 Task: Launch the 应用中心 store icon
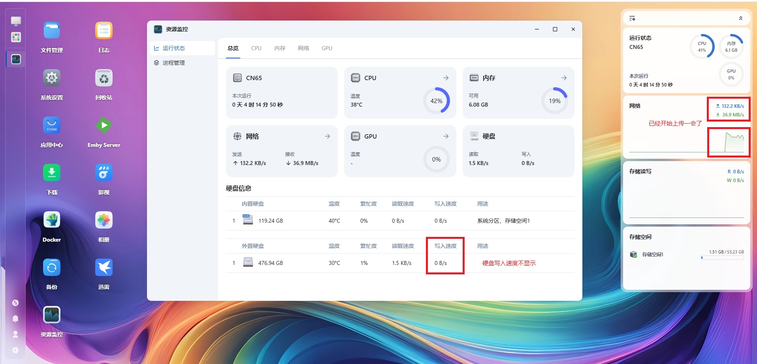pos(52,126)
